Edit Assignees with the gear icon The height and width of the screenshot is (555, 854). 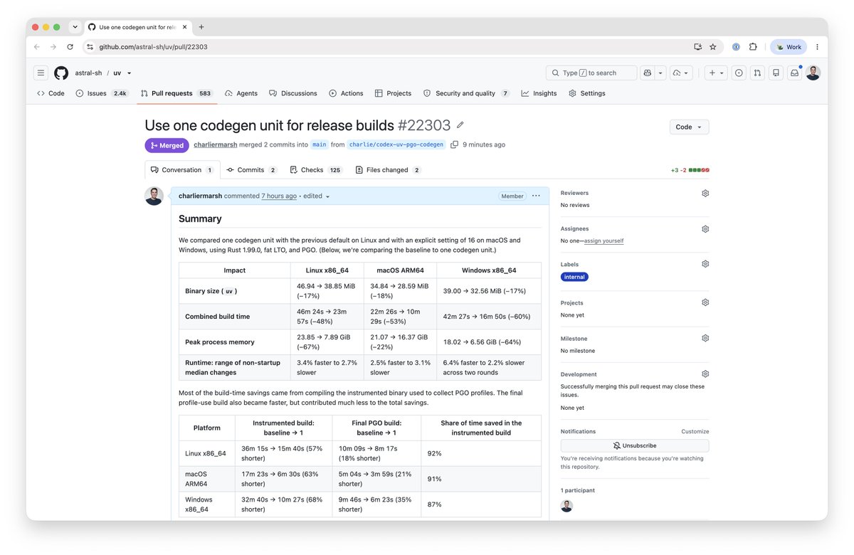click(705, 228)
